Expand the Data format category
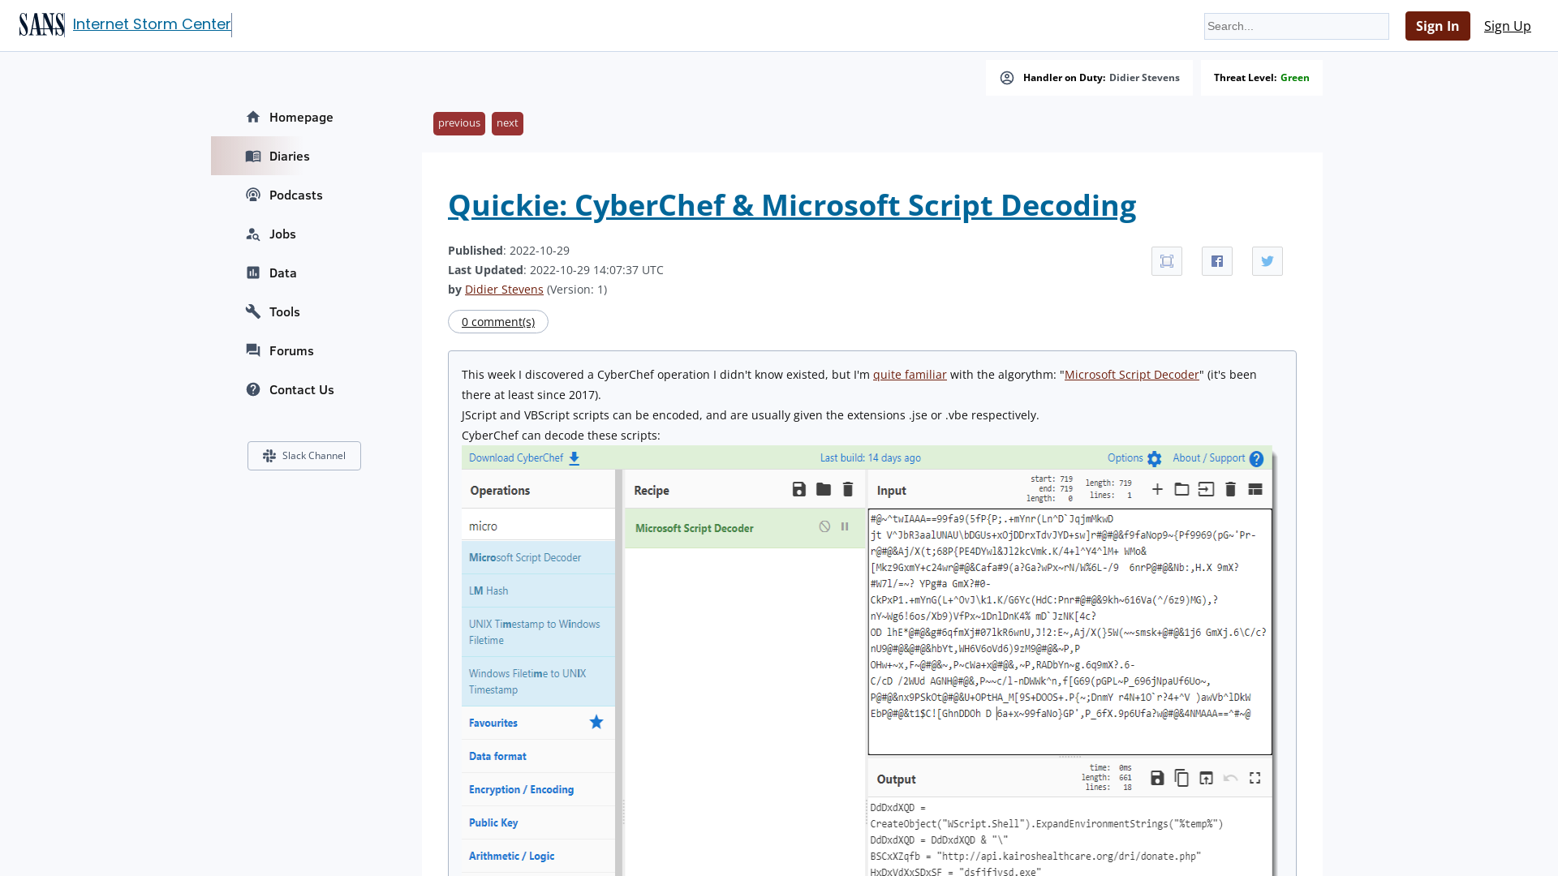 pyautogui.click(x=497, y=755)
